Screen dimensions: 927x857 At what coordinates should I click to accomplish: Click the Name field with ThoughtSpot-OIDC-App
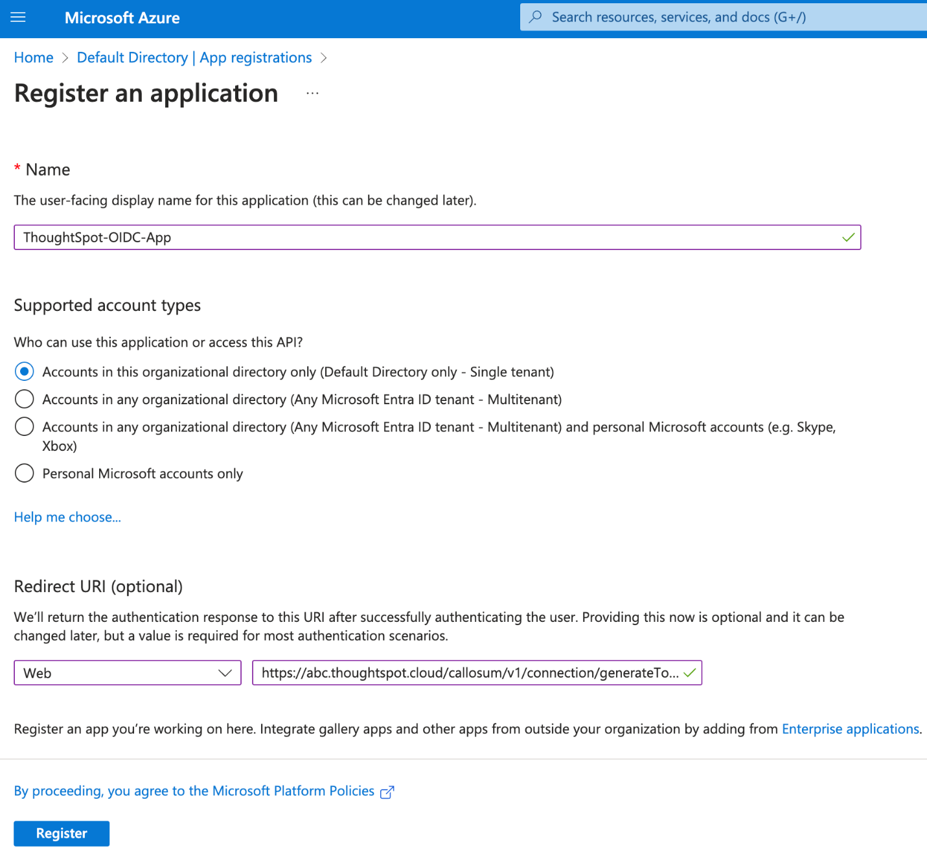[437, 237]
